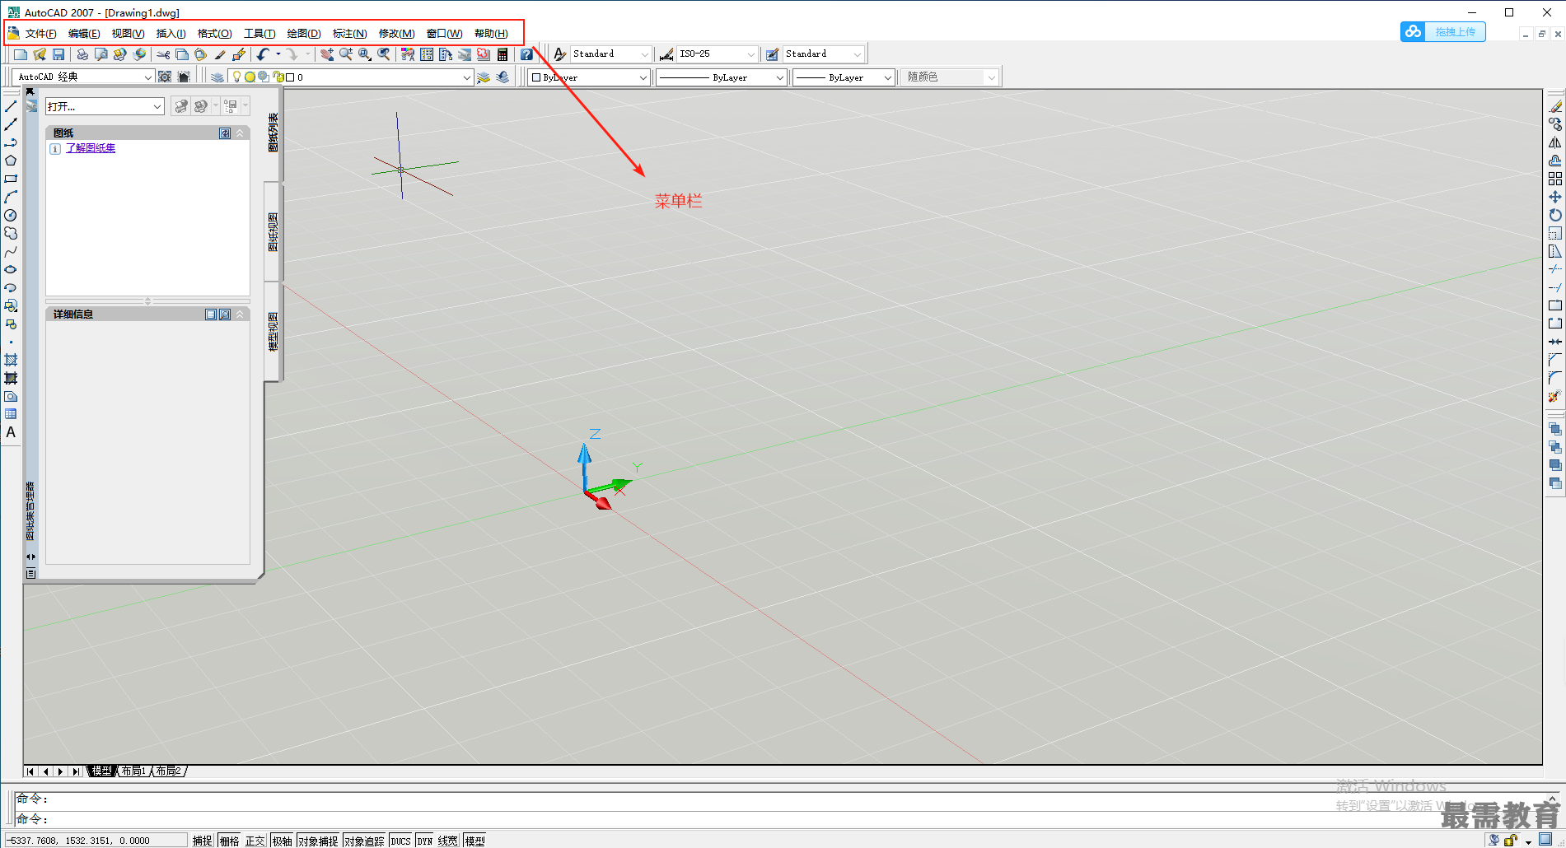Collapse the 图纸 panel section

coord(240,133)
